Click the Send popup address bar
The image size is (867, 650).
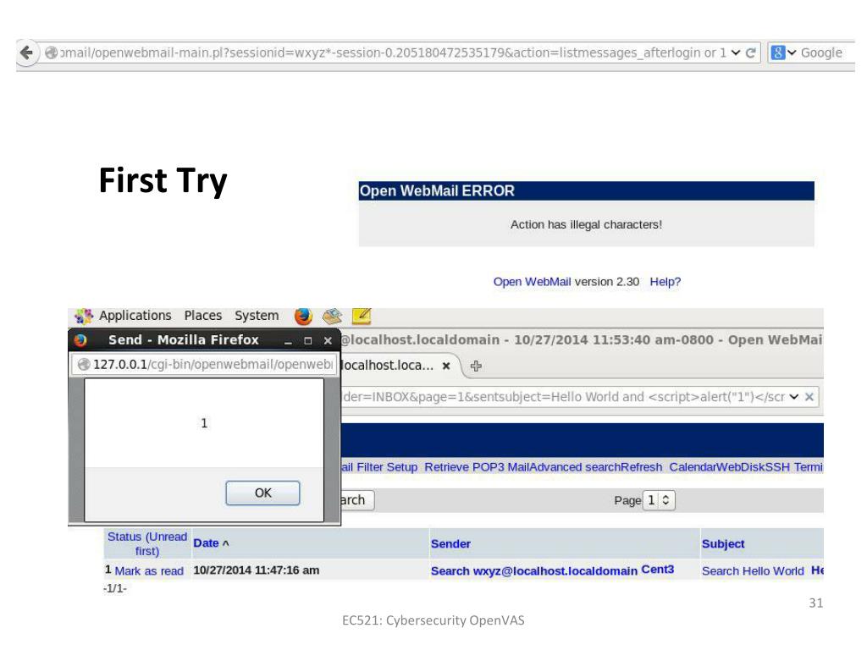point(204,364)
